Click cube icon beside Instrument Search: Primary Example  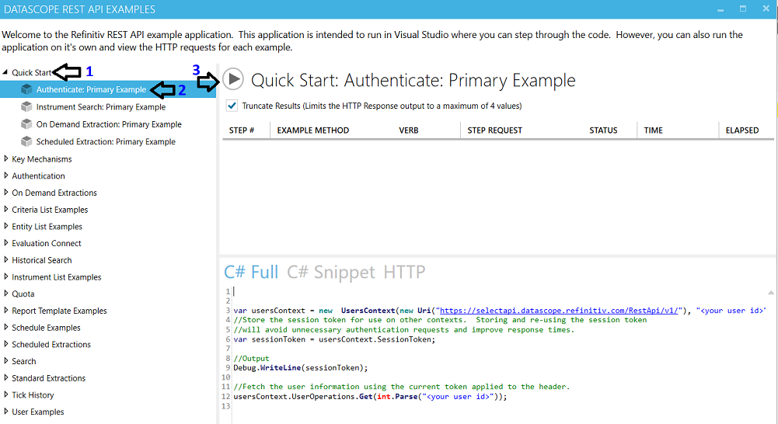(x=26, y=106)
